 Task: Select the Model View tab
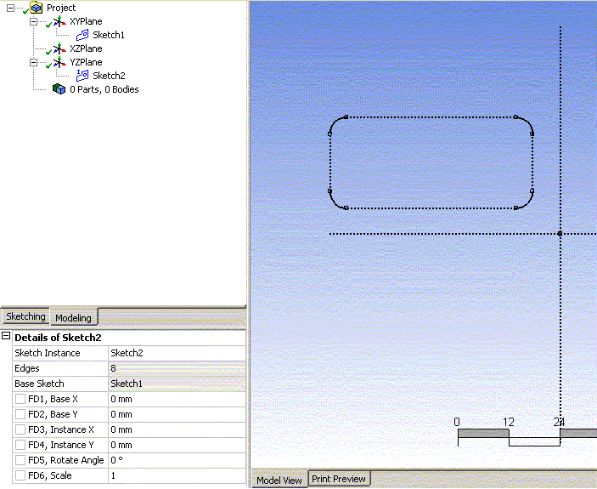pyautogui.click(x=279, y=480)
